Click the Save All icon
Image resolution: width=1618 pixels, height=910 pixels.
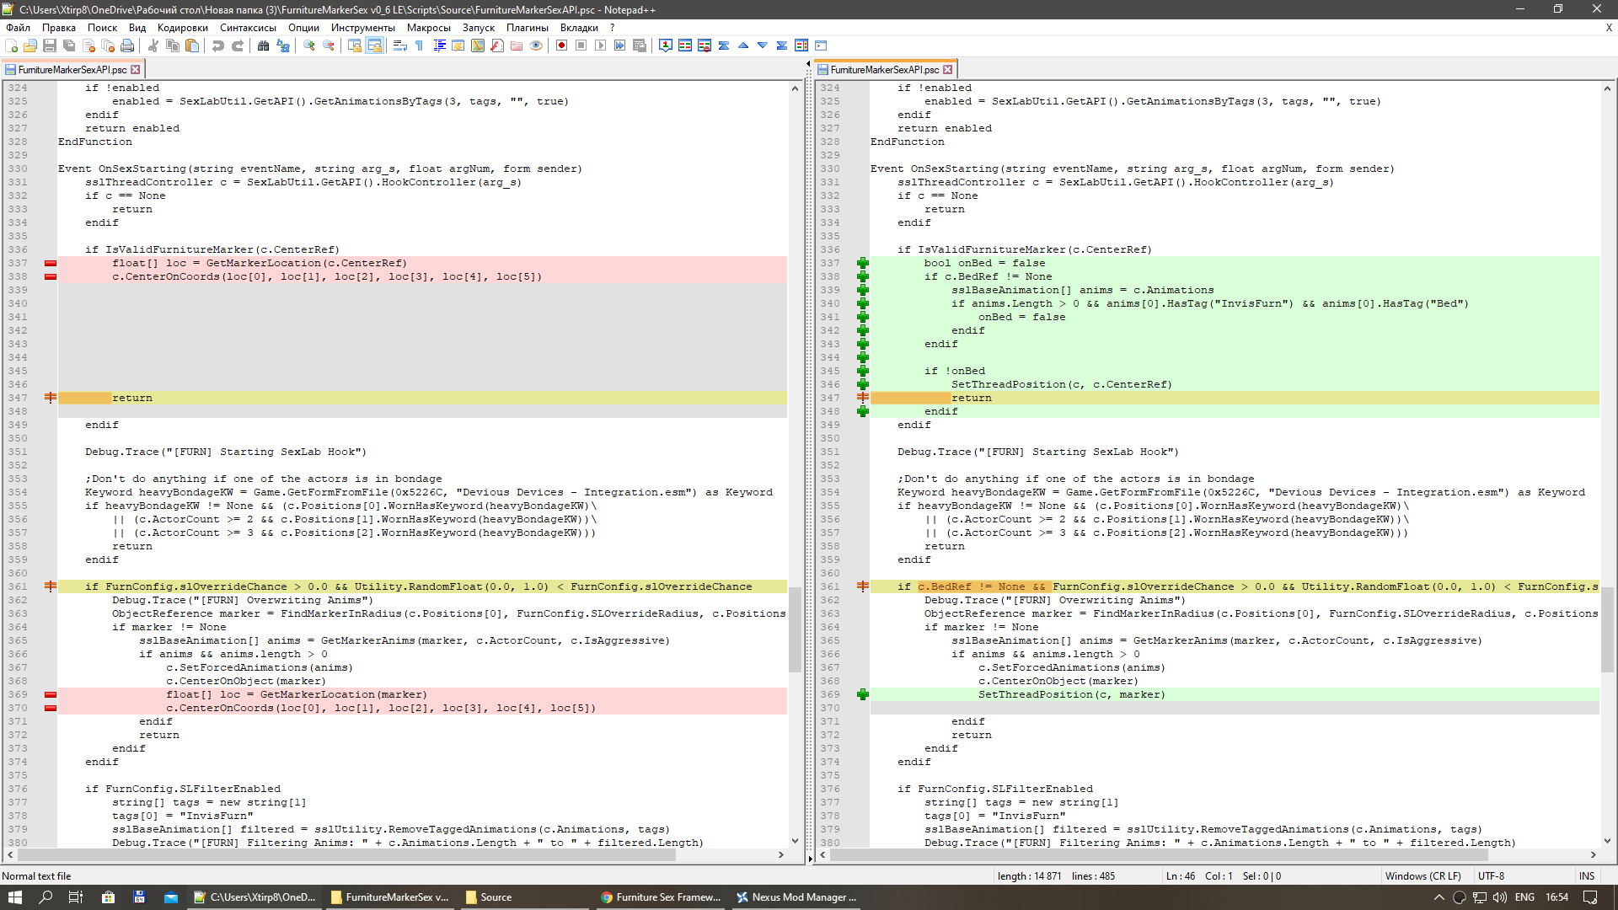(x=69, y=45)
